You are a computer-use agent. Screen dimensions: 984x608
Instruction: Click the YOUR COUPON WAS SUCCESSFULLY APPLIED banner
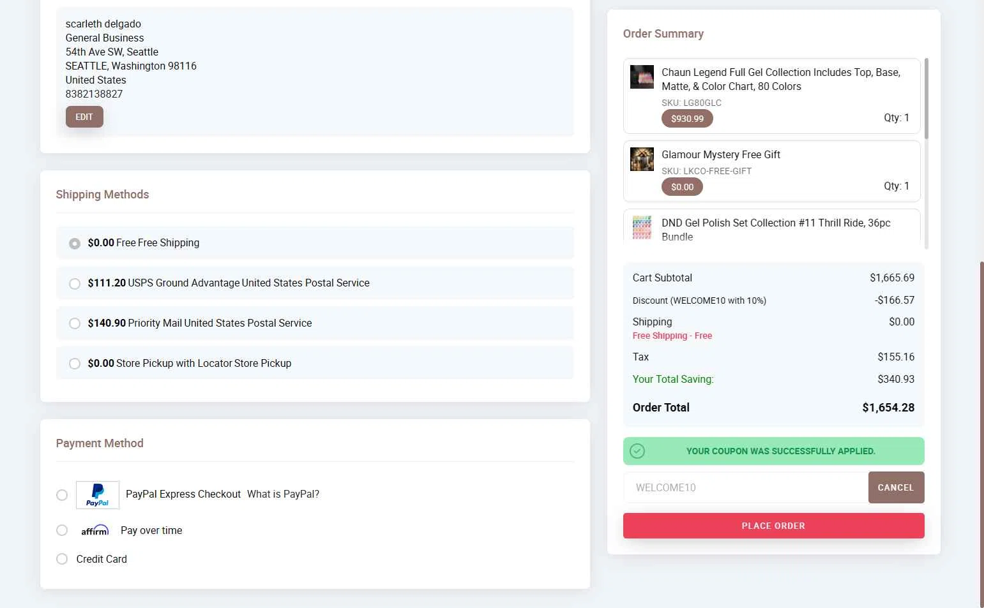pyautogui.click(x=774, y=451)
